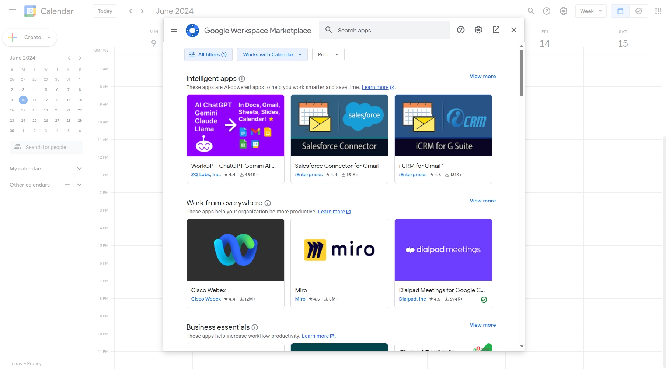Viewport: 669px width, 369px height.
Task: Close the Marketplace dialog
Action: click(514, 30)
